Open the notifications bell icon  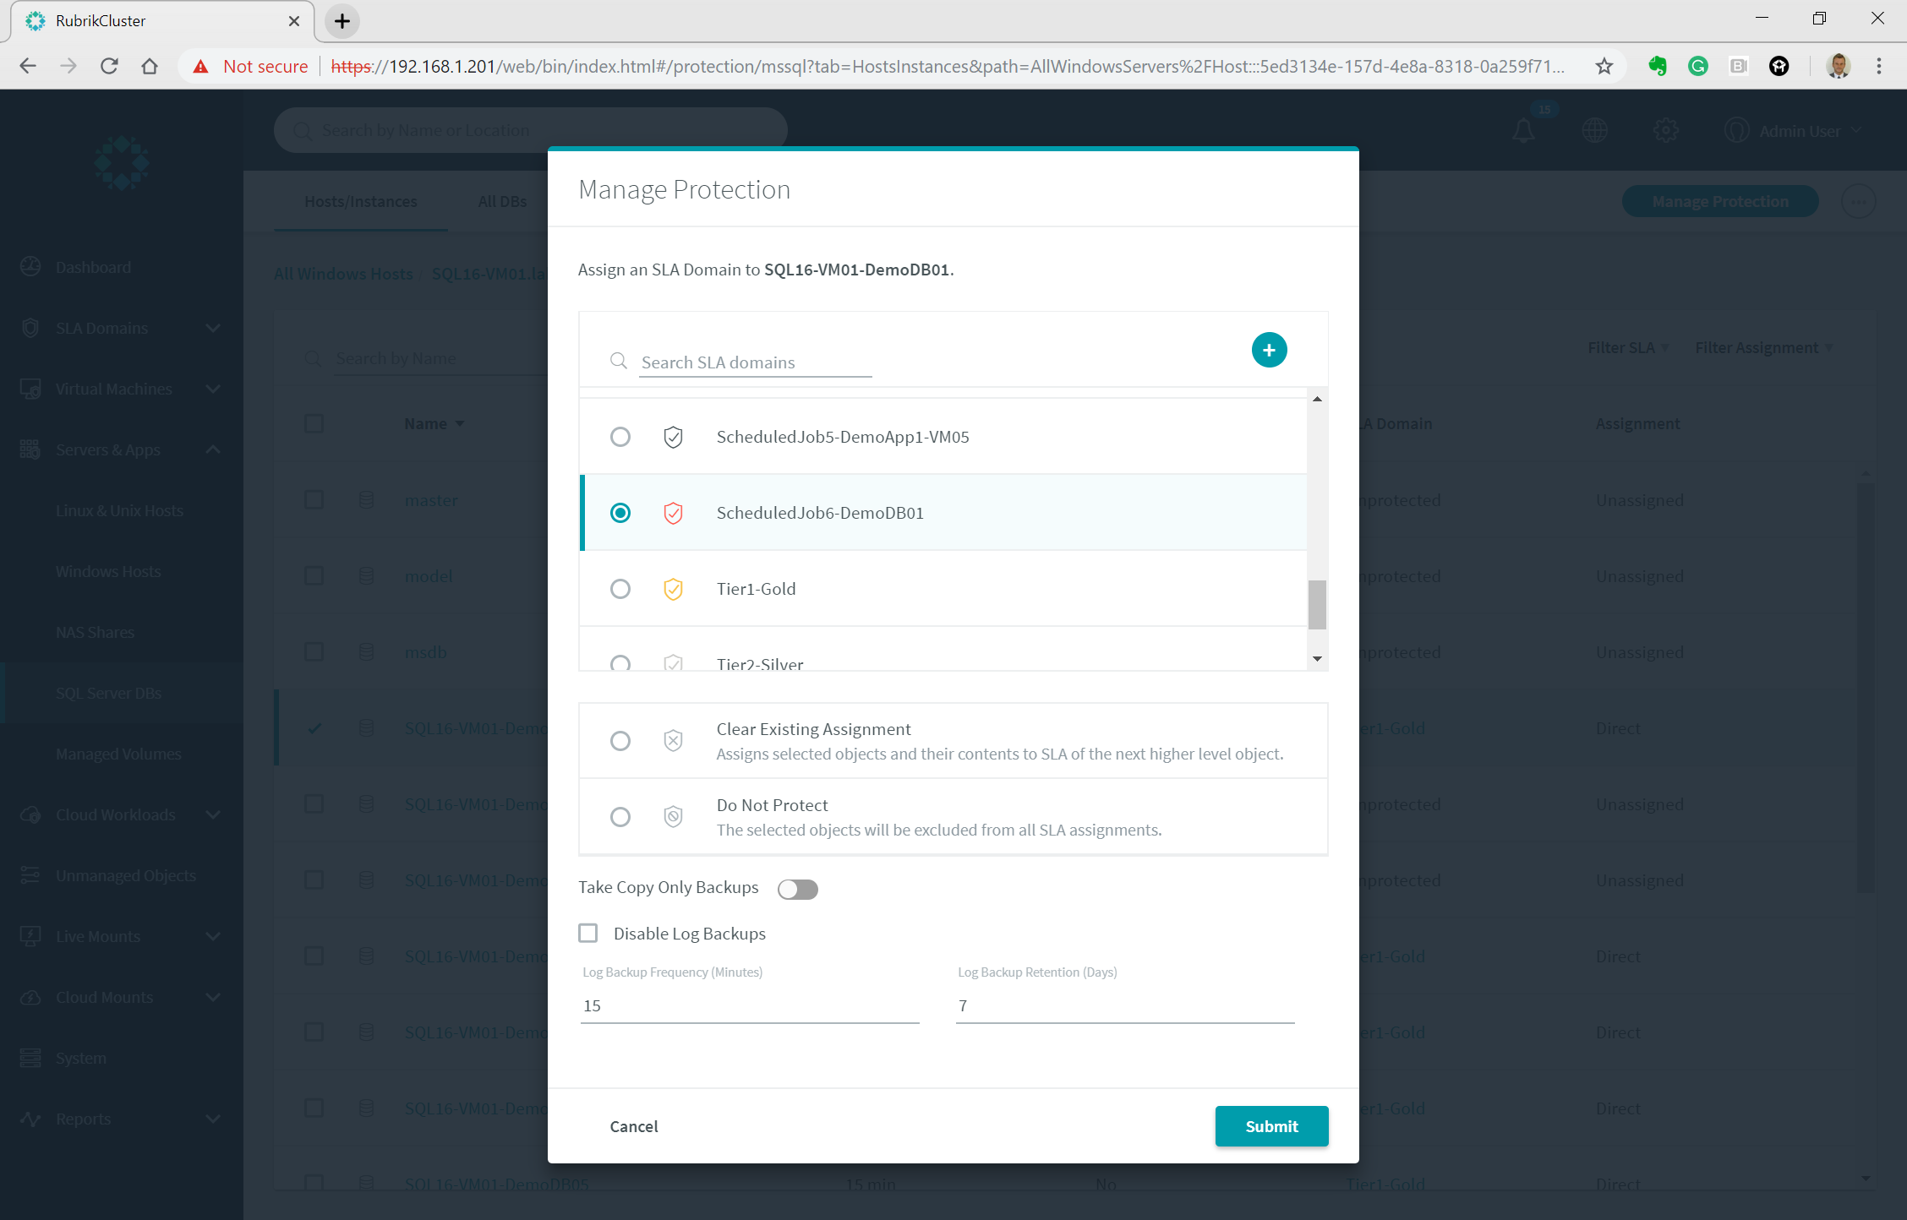click(x=1523, y=130)
